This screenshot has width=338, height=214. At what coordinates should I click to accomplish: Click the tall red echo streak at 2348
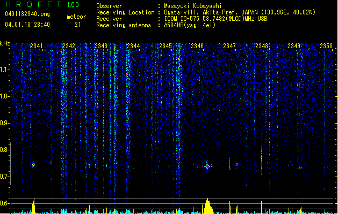[262, 162]
